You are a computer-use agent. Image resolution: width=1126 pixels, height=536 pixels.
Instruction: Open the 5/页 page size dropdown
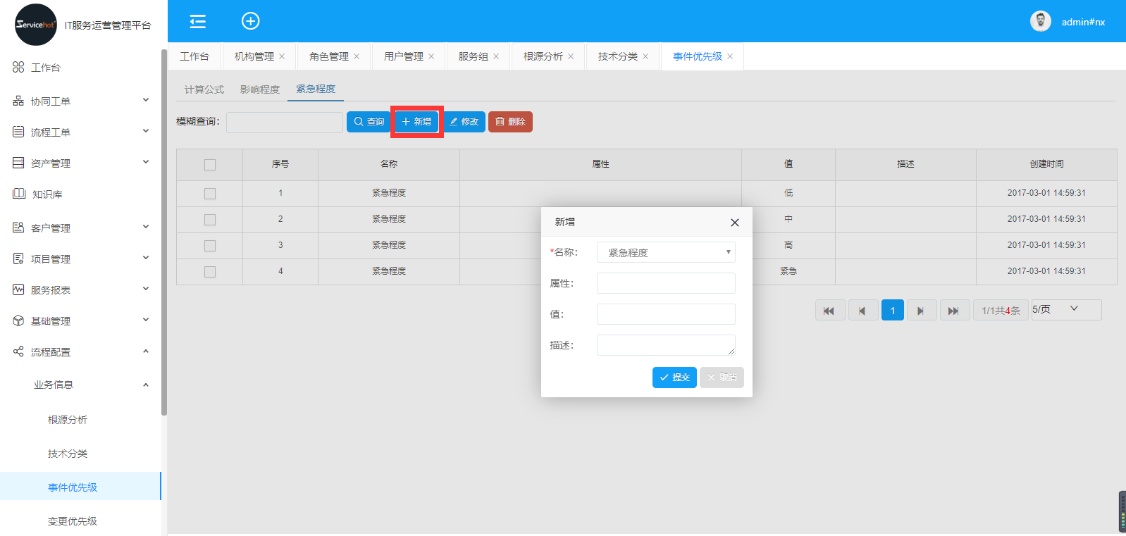tap(1065, 310)
